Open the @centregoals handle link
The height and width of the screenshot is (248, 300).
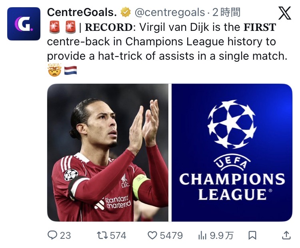(170, 13)
